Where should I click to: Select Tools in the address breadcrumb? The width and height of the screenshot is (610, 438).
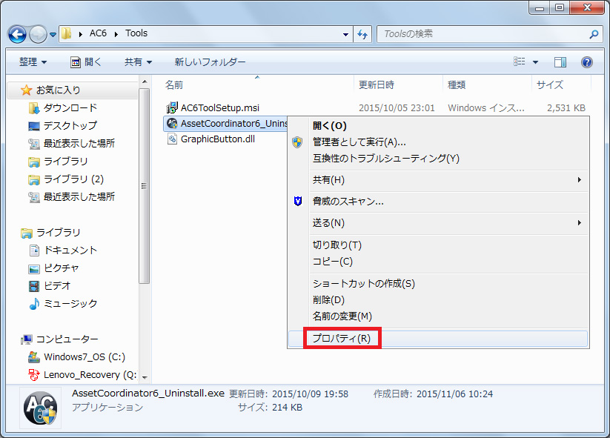point(136,33)
